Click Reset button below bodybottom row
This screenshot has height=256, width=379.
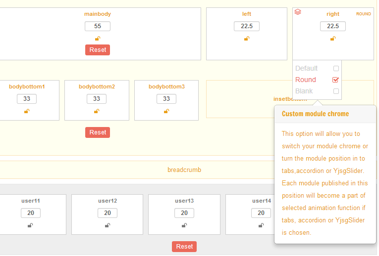[98, 132]
